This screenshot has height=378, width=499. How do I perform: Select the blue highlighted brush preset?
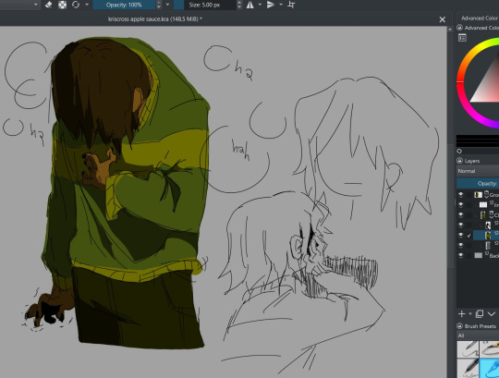490,368
